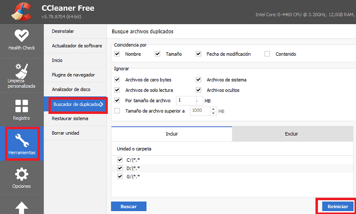
Task: Decrease maximum size with down spinner arrow
Action: 213,113
